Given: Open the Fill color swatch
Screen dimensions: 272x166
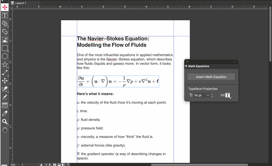Looking at the screenshot, I should pos(228,95).
